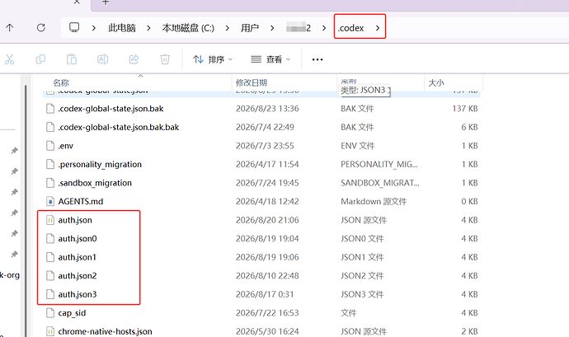Click the Rename icon in toolbar
The image size is (569, 337).
point(103,59)
